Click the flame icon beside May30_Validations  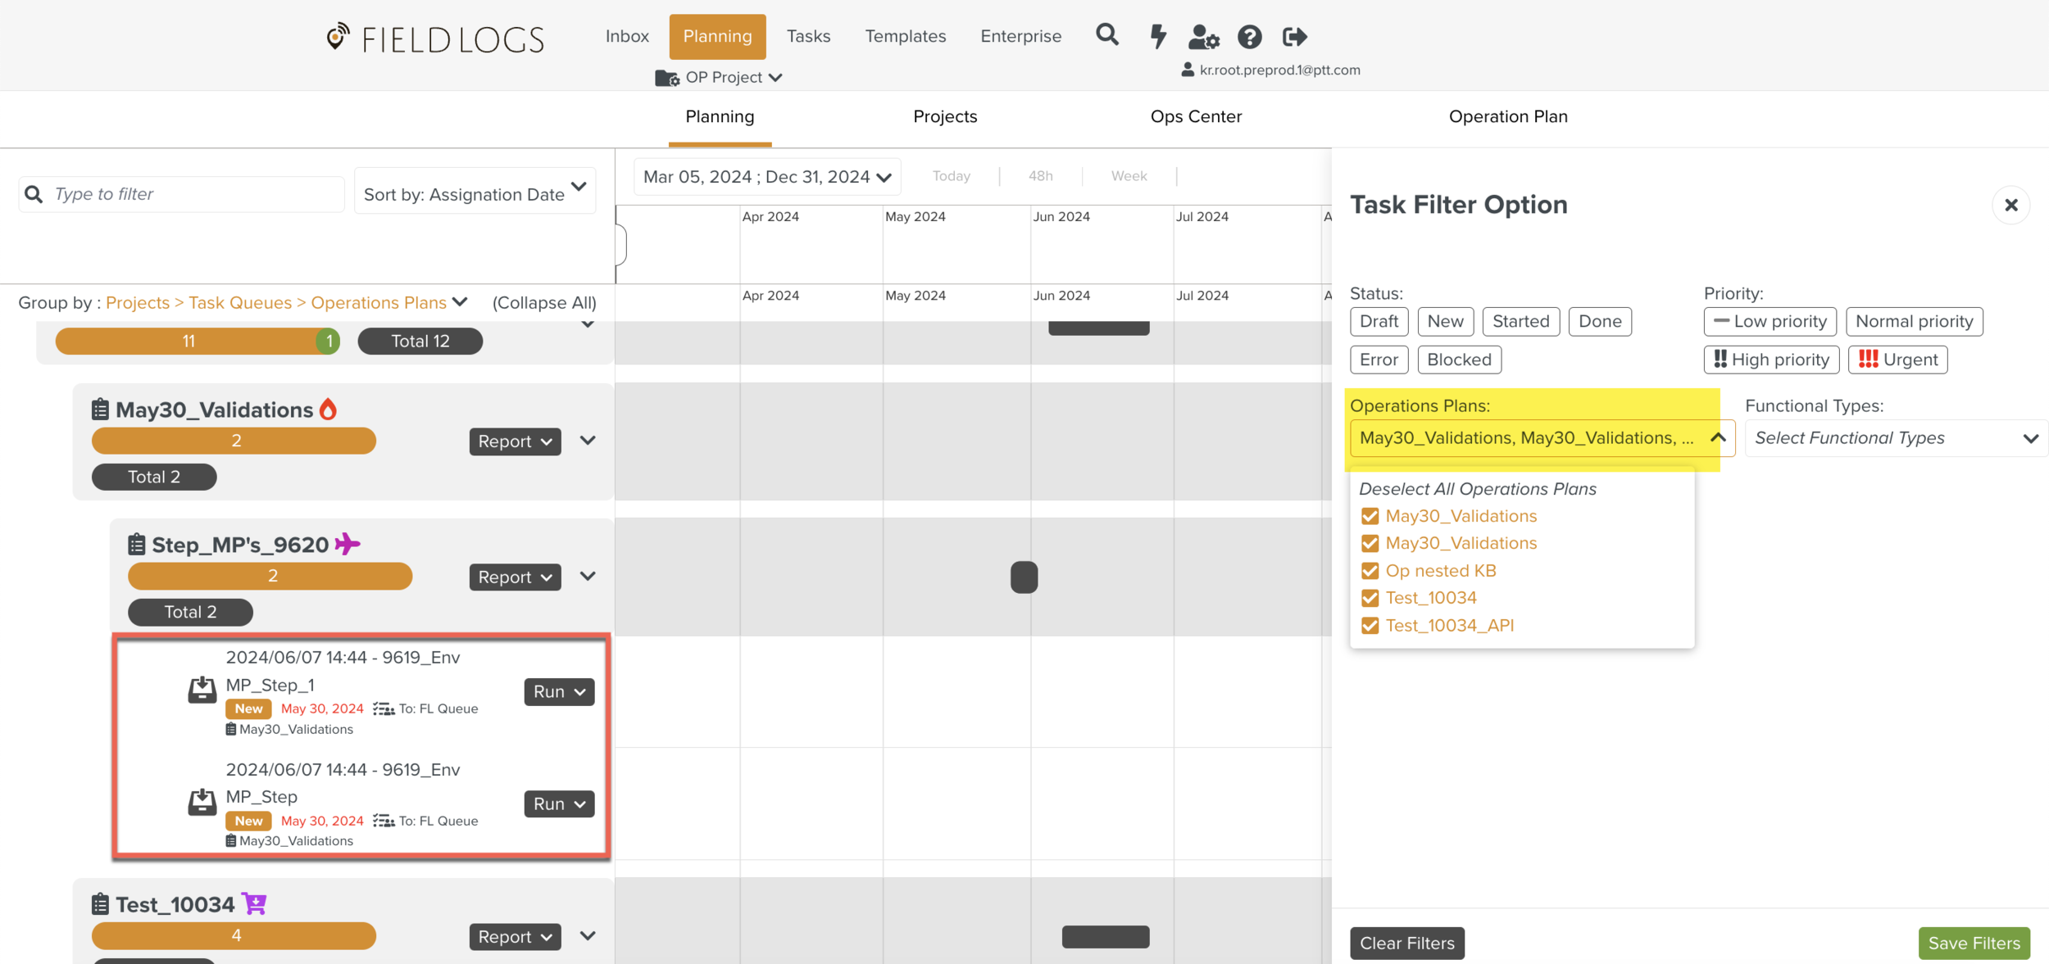pyautogui.click(x=329, y=409)
